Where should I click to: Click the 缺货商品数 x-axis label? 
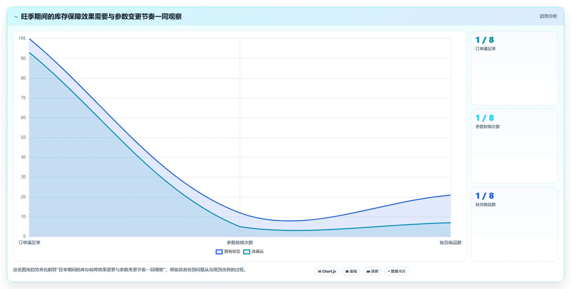coord(450,243)
